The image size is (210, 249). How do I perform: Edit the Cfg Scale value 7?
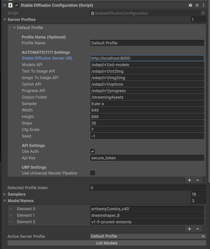[x=147, y=130]
